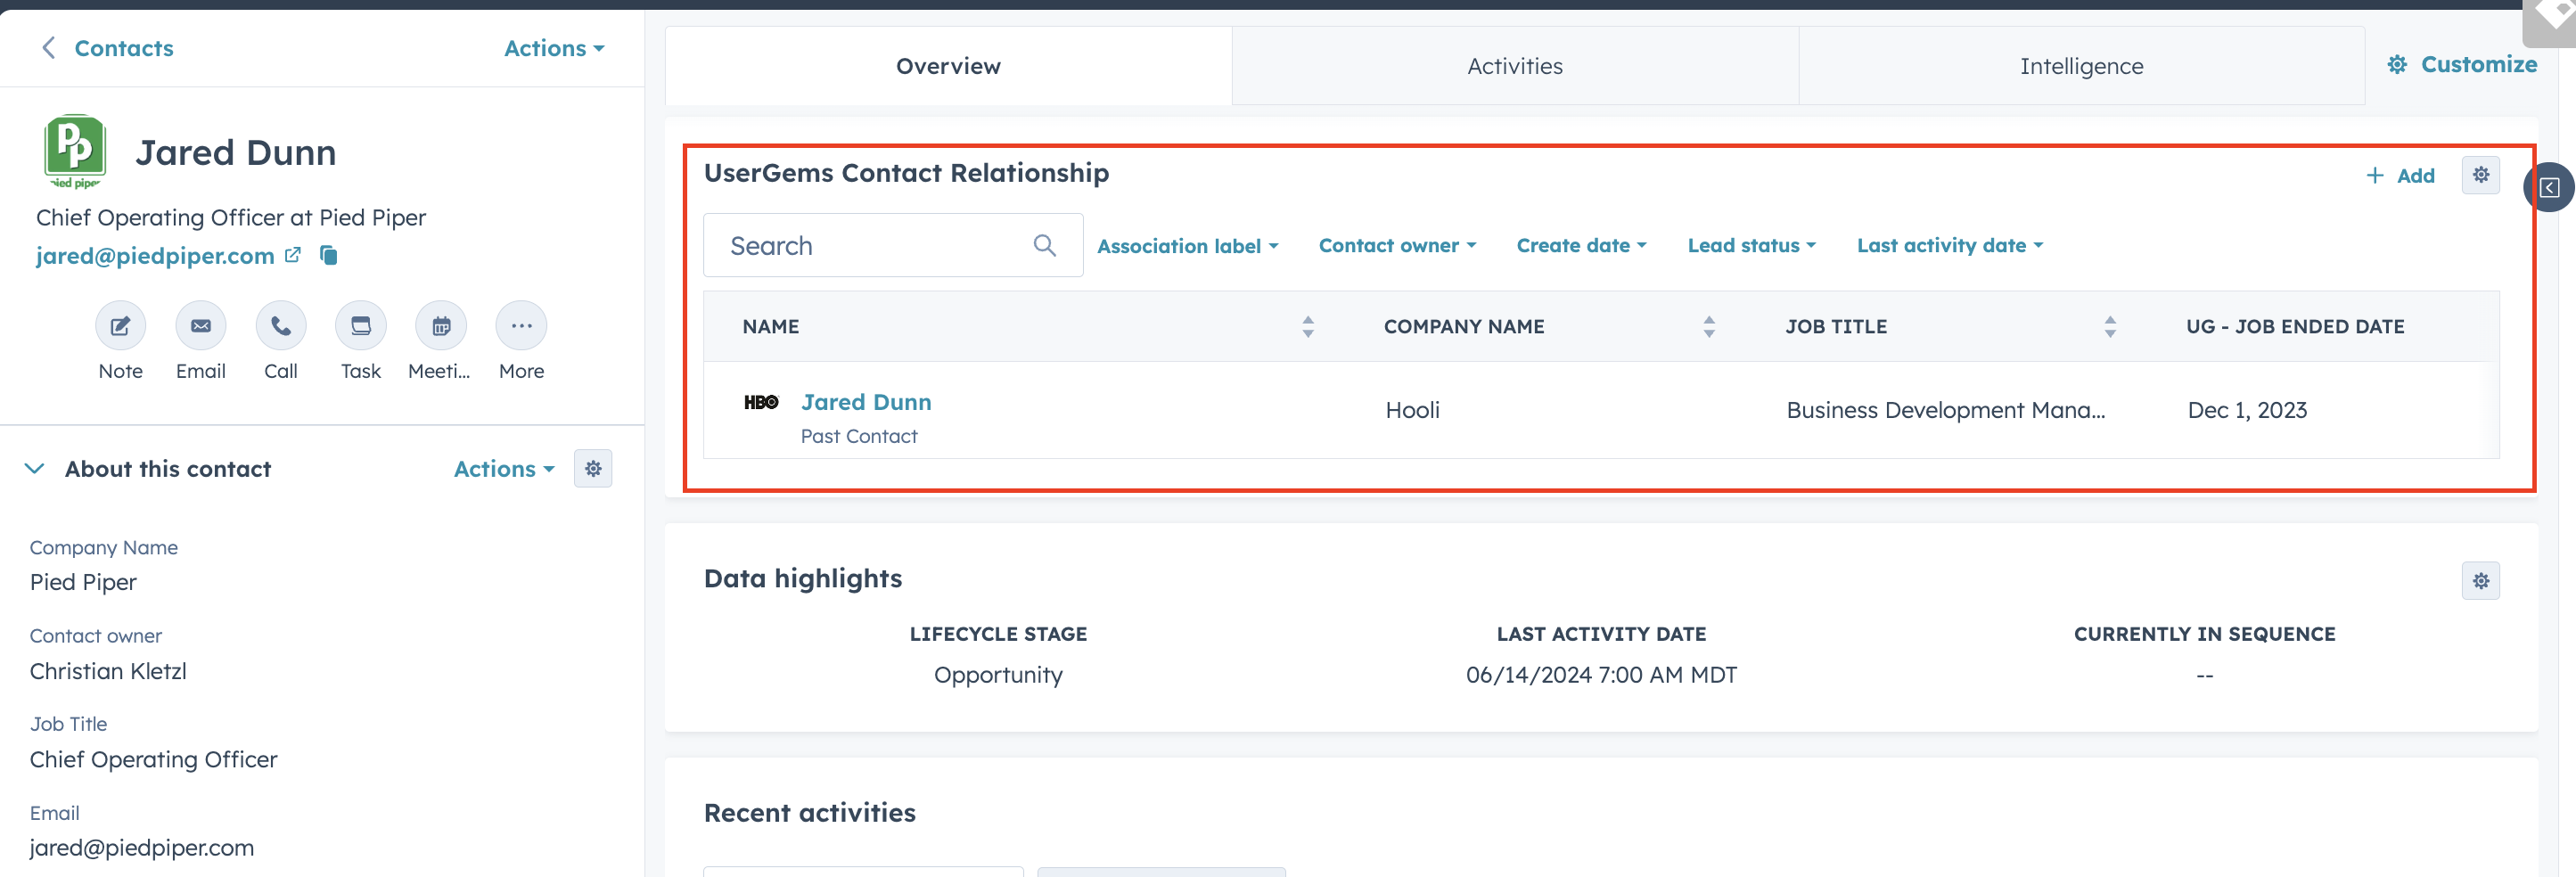Go back to Contacts list
This screenshot has height=877, width=2576.
(106, 48)
